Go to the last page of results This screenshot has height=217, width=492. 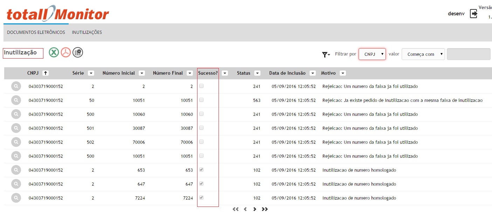click(265, 209)
